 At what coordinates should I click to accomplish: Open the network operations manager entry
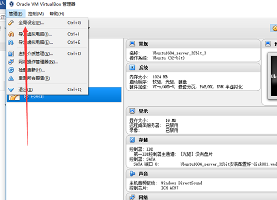pos(47,62)
